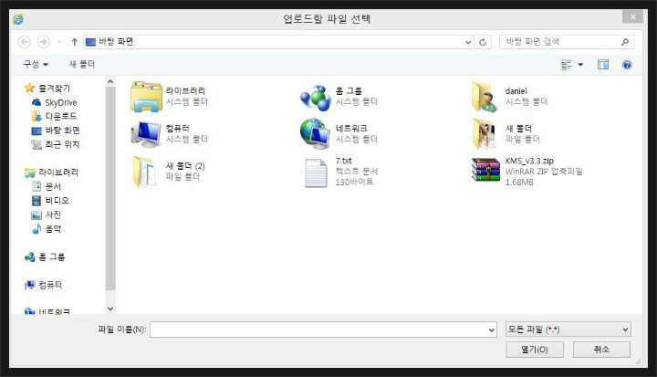Select the 7.txt text document icon
Screen dimensions: 657x377
(x=316, y=173)
